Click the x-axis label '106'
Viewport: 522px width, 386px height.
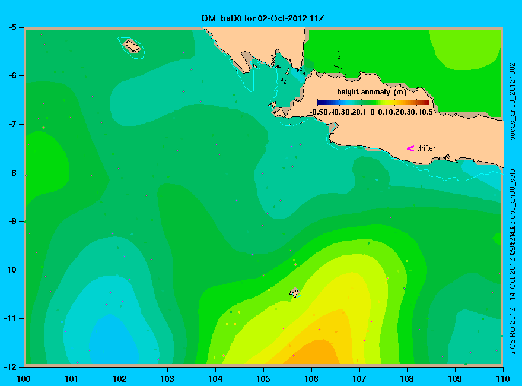pos(311,379)
